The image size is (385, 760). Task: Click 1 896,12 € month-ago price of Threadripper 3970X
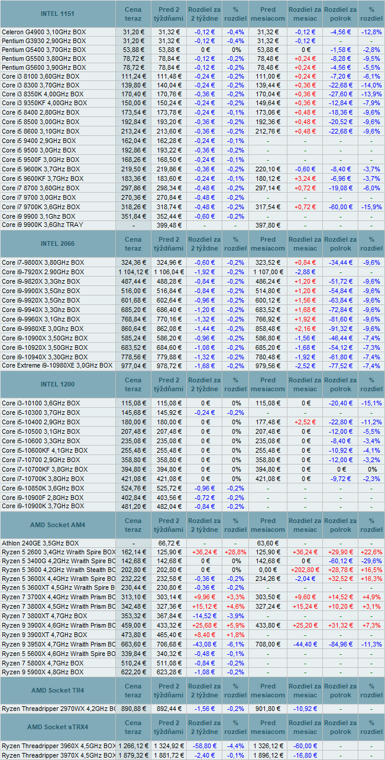pos(267,755)
